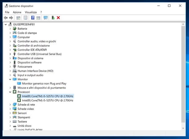Image resolution: width=189 pixels, height=139 pixels.
Task: Collapse the Processori category
Action: tap(10, 92)
